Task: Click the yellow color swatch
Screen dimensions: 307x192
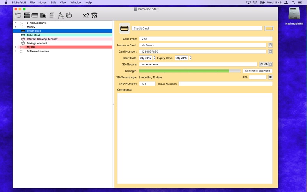Action: [269, 28]
